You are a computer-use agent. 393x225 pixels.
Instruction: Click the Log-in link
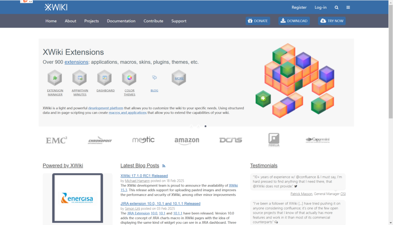click(320, 7)
